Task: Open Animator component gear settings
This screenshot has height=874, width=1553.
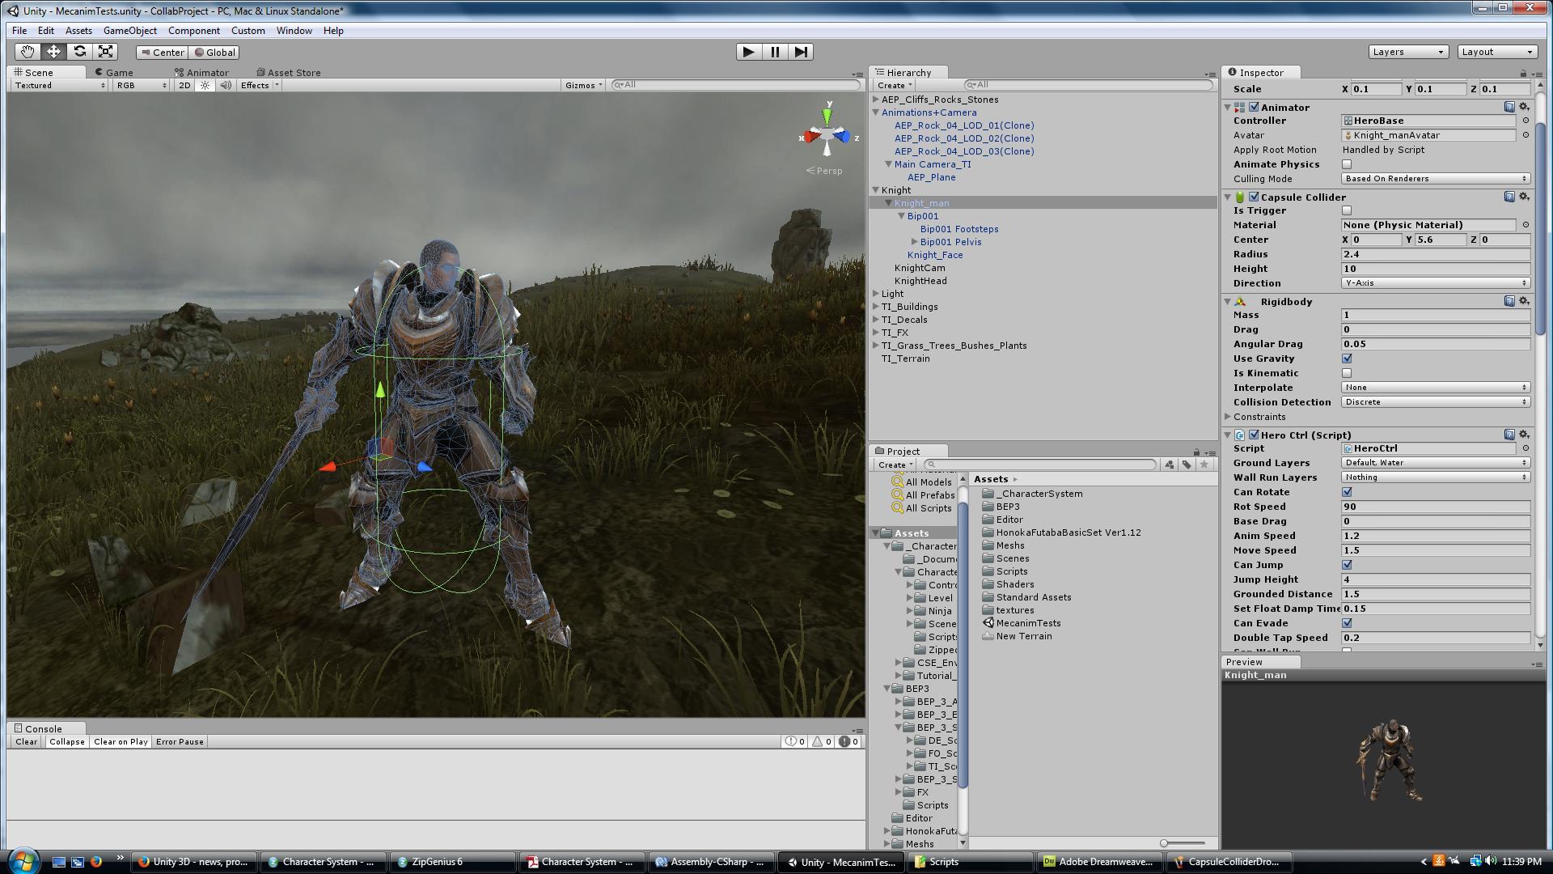Action: click(1524, 107)
